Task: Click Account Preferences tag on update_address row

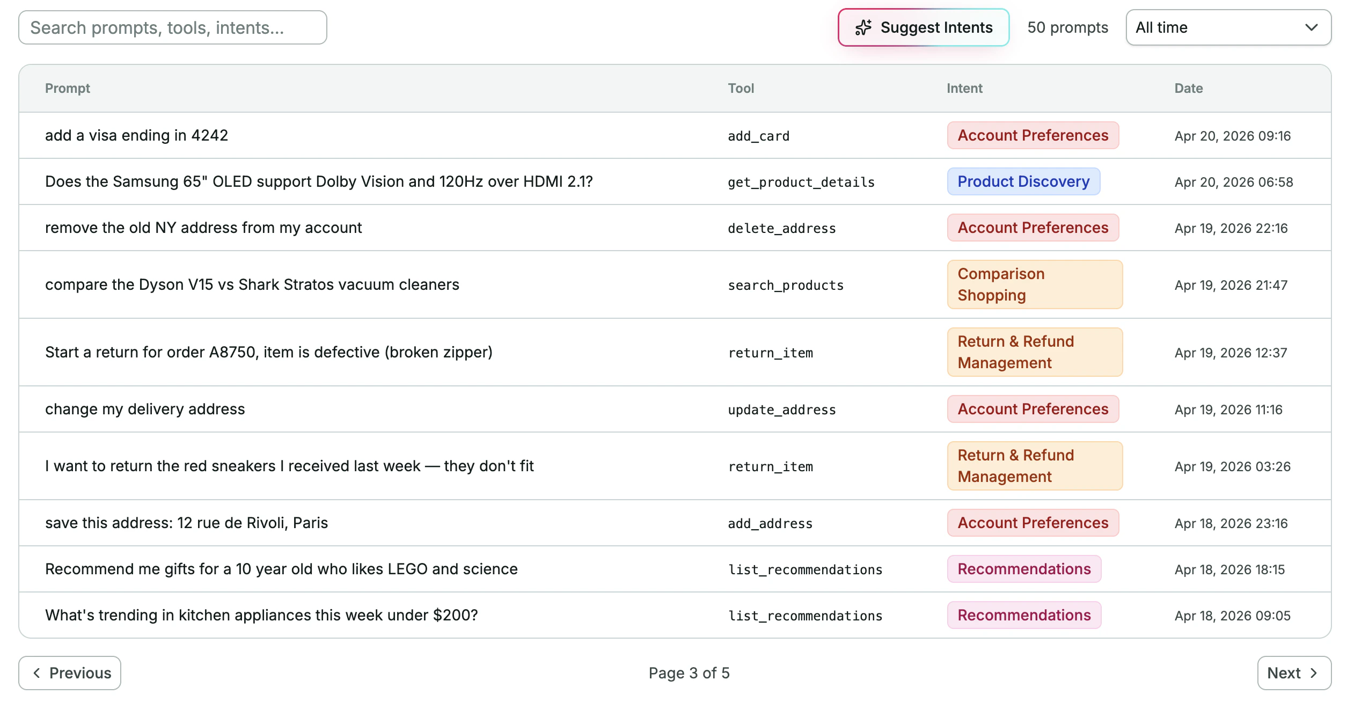Action: pyautogui.click(x=1033, y=409)
